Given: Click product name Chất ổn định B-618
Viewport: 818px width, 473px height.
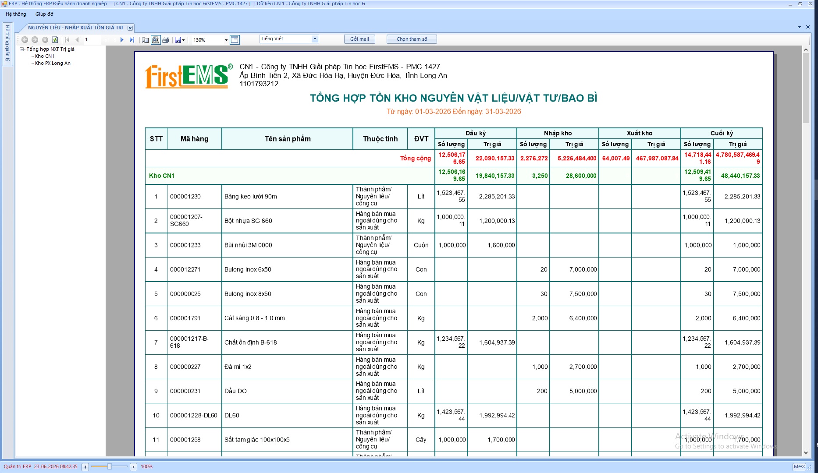Looking at the screenshot, I should pos(251,342).
